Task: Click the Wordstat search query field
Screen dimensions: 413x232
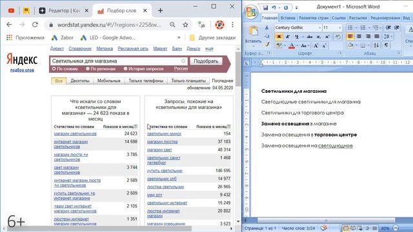Action: (x=119, y=61)
